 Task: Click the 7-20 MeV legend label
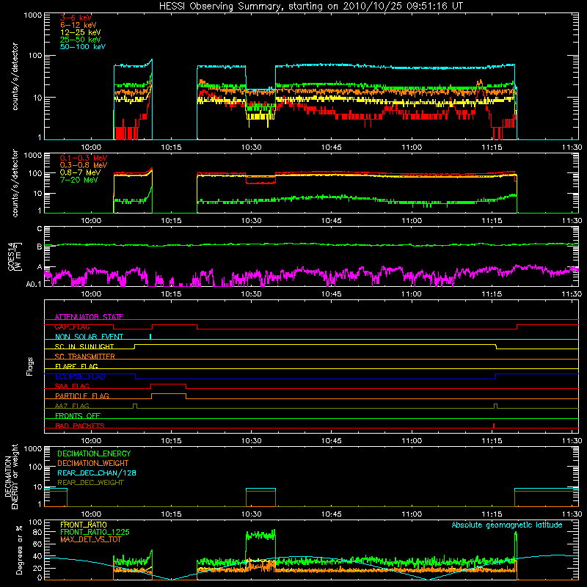[79, 180]
